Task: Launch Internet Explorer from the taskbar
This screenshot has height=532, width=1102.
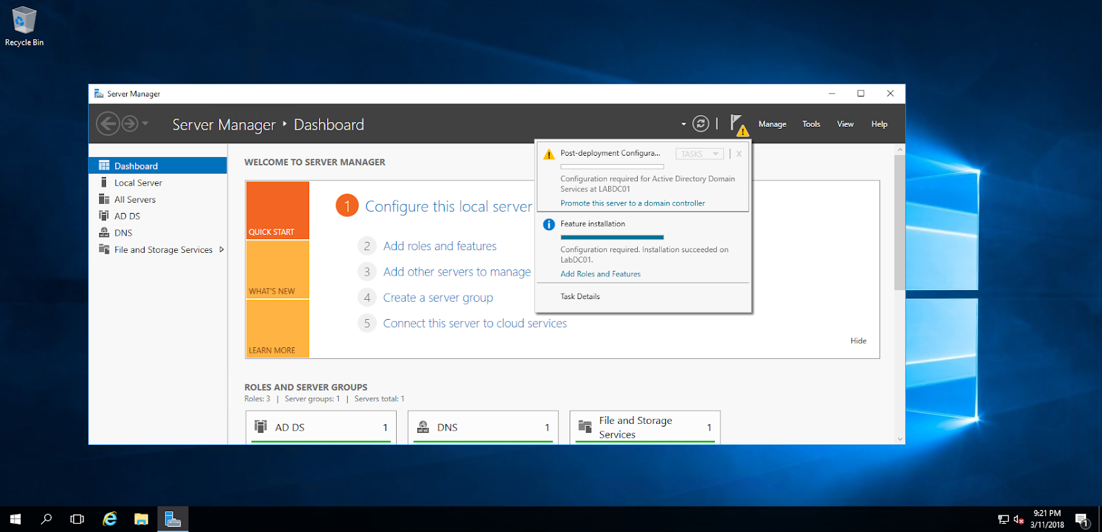Action: pyautogui.click(x=110, y=519)
